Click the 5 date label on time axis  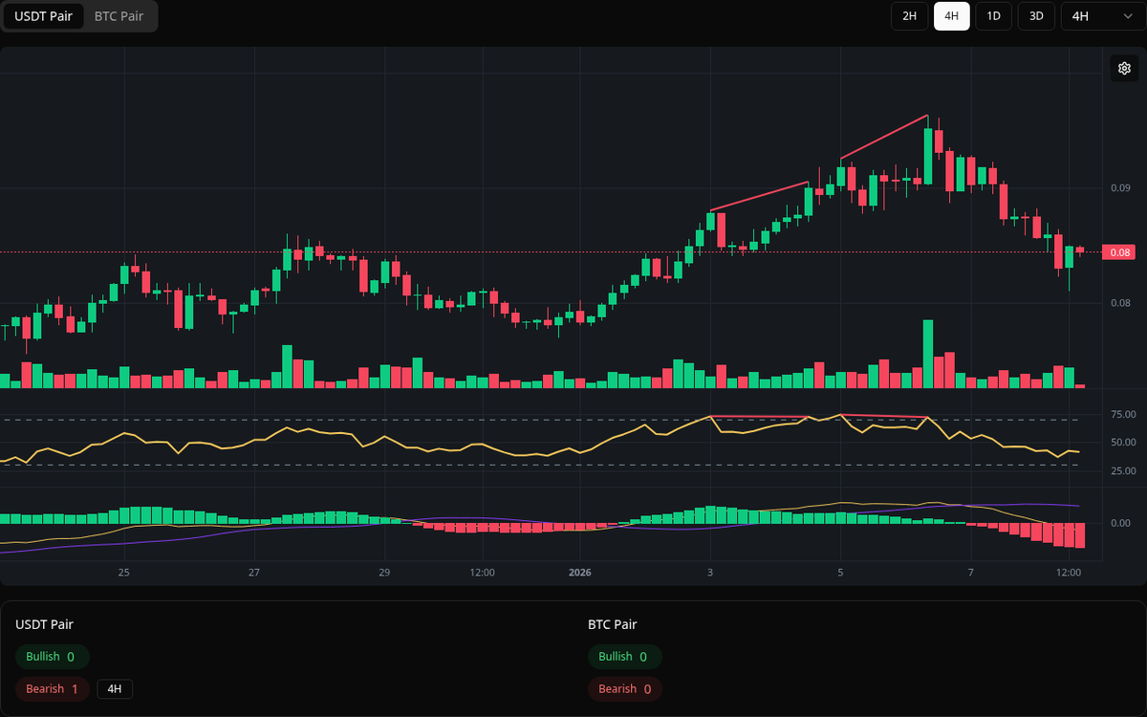840,573
